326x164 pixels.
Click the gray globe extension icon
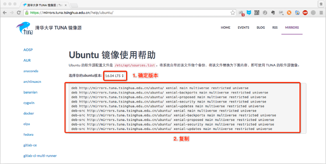313,13
